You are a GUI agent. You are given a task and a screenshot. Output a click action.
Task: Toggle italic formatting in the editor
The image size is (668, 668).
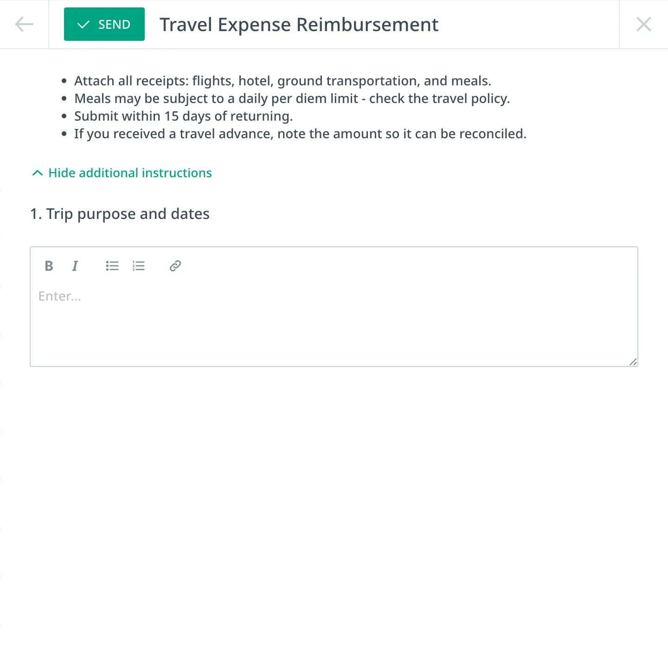[x=75, y=266]
